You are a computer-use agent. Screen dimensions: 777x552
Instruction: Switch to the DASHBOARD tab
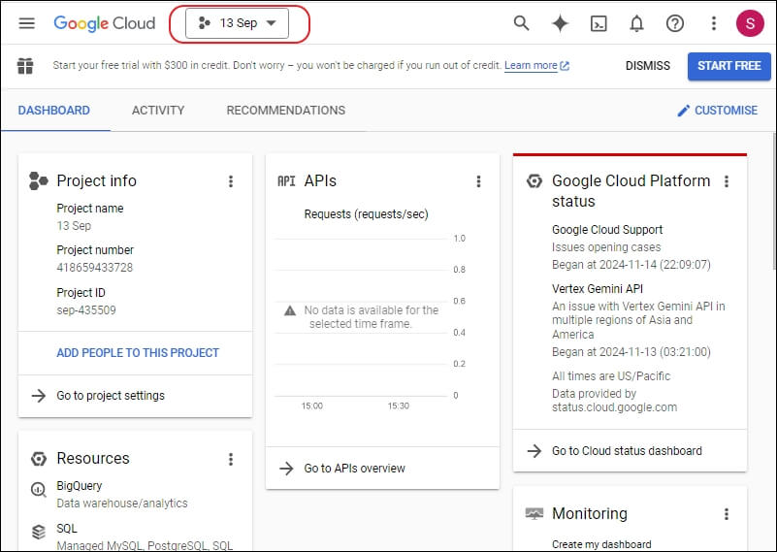(x=54, y=110)
